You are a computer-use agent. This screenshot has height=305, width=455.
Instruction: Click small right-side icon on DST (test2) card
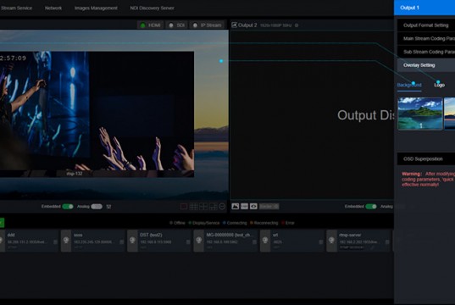pos(188,242)
